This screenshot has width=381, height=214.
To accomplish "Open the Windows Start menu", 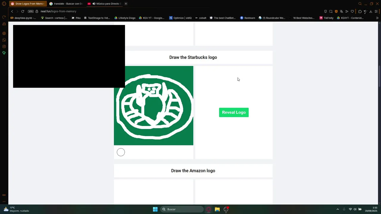I will coord(155,209).
